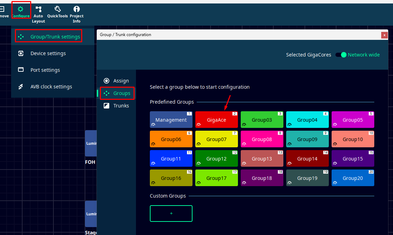Click the Configure gear icon

point(20,9)
